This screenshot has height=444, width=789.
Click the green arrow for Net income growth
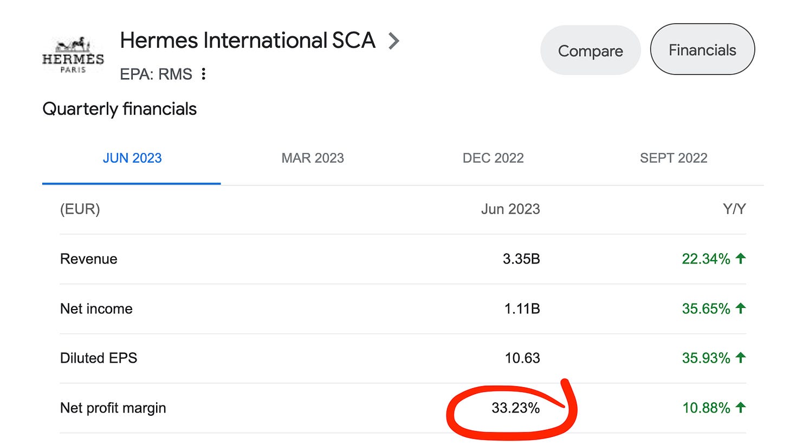click(x=741, y=308)
